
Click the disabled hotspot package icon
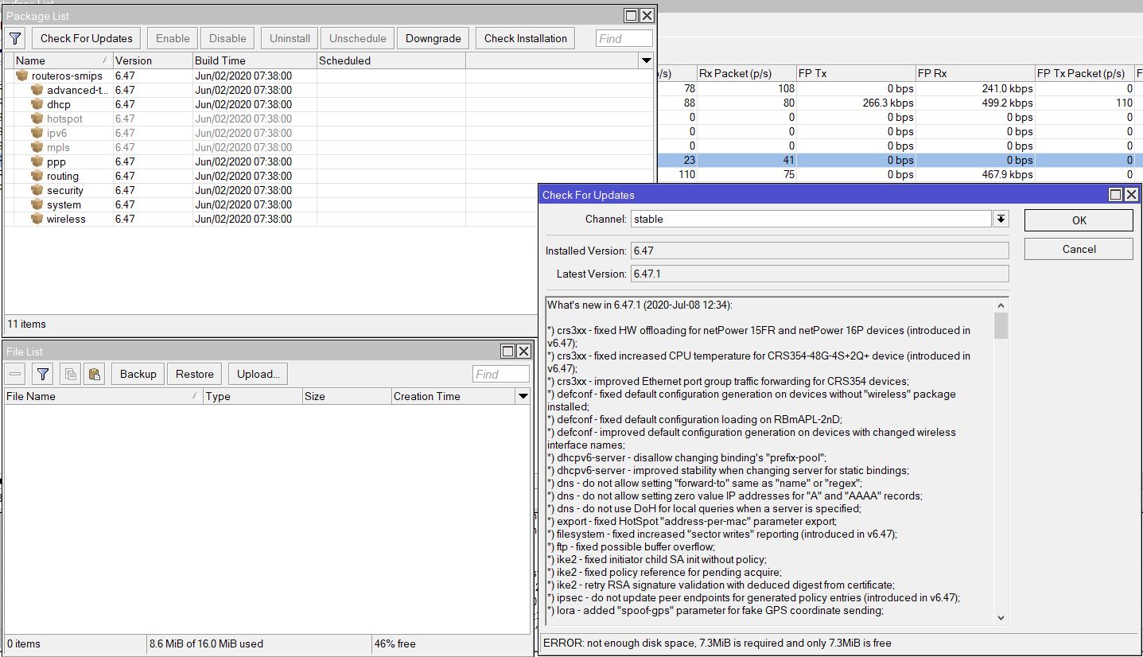tap(37, 119)
